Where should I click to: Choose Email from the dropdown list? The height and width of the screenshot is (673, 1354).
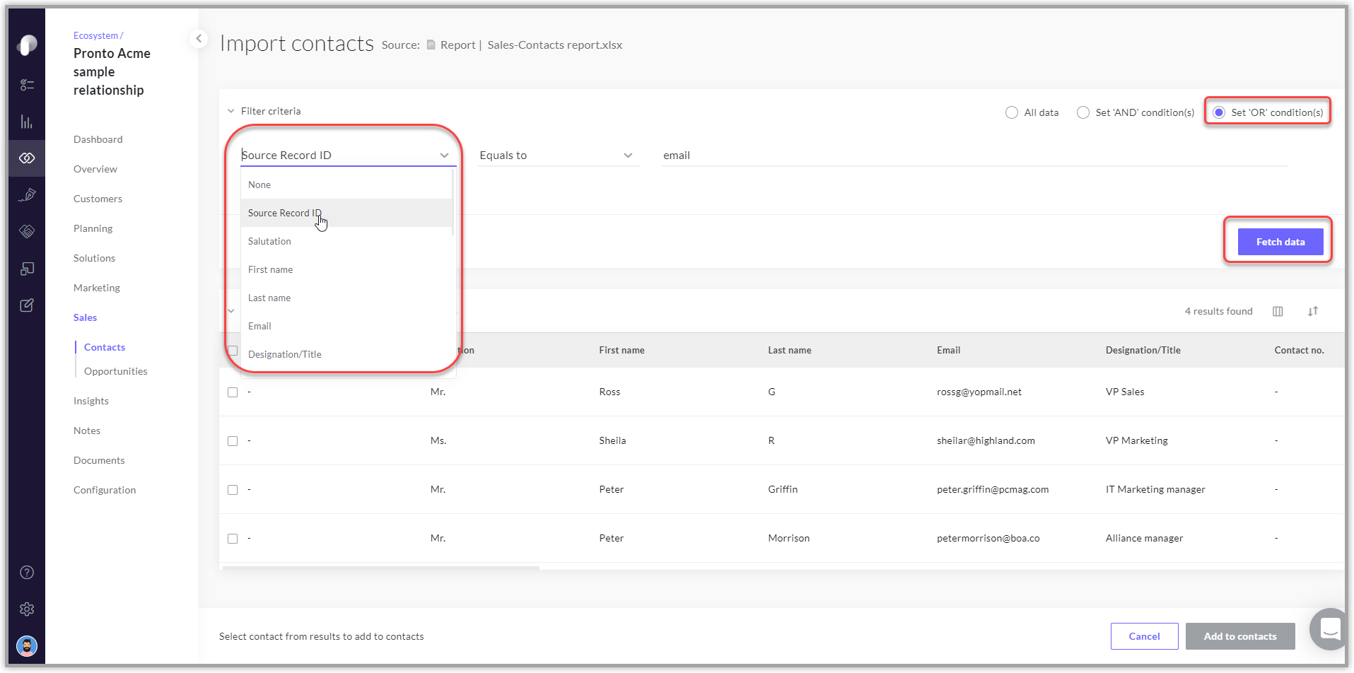tap(346, 326)
